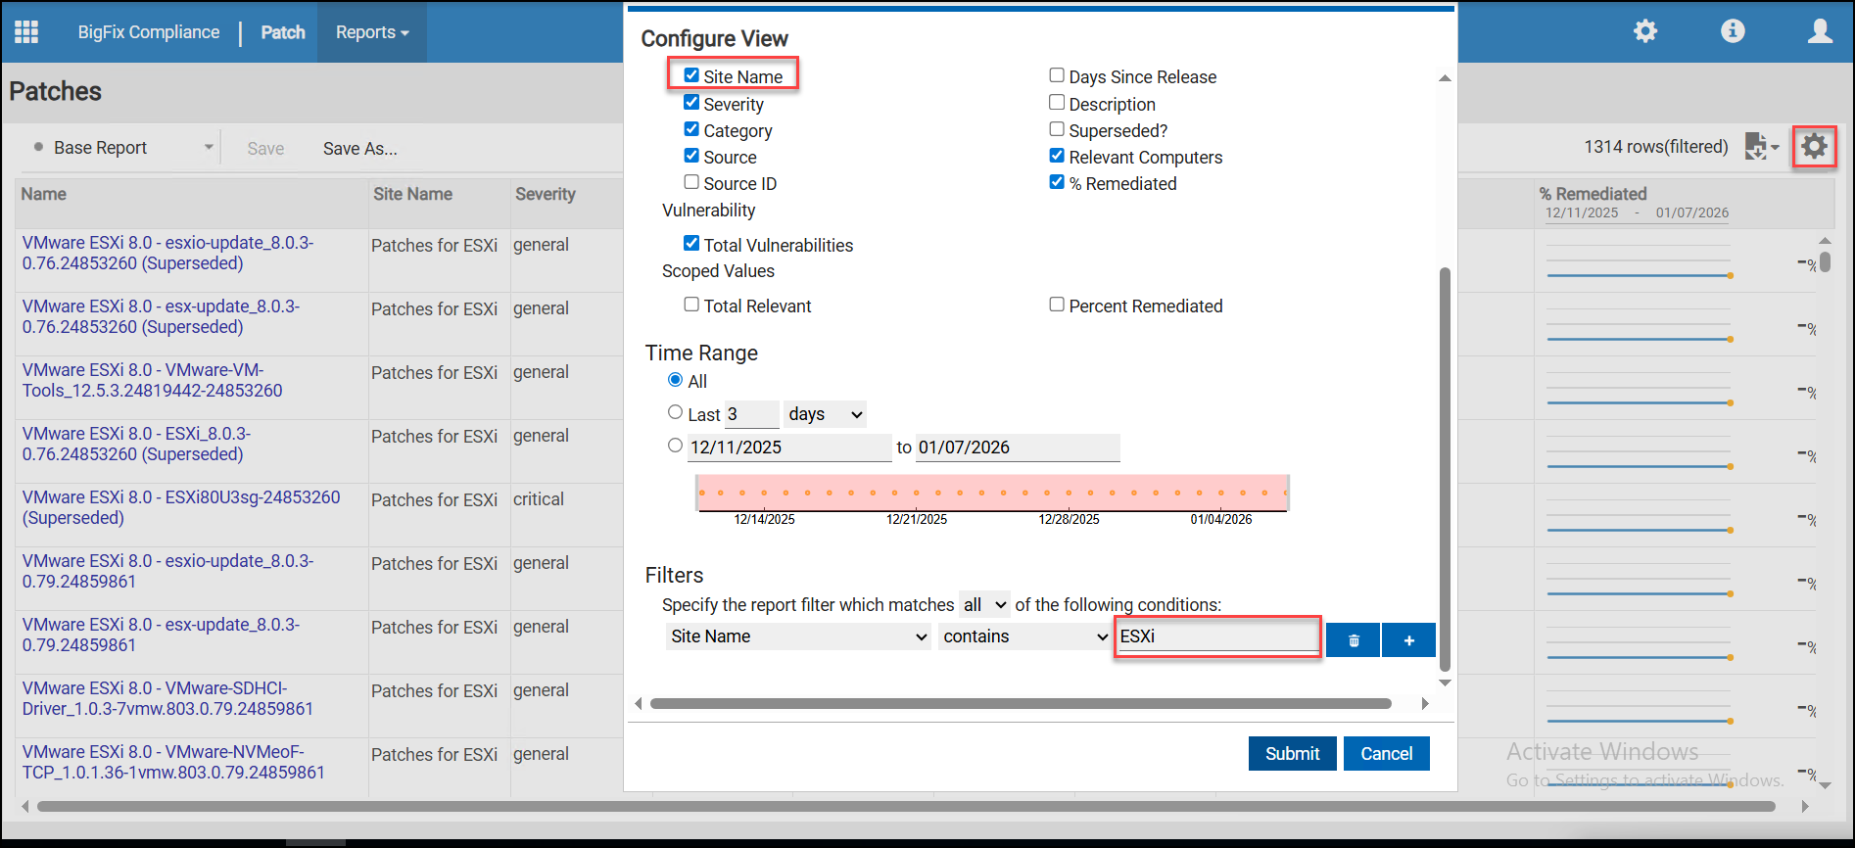The width and height of the screenshot is (1855, 848).
Task: Open VMware-SDHCI-Driver patch link
Action: [x=167, y=698]
